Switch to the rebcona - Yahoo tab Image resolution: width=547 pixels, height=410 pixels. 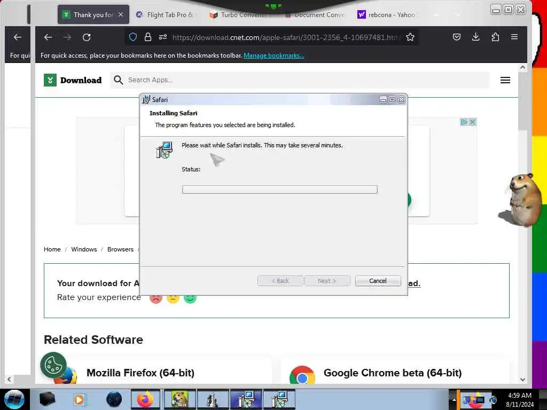387,14
